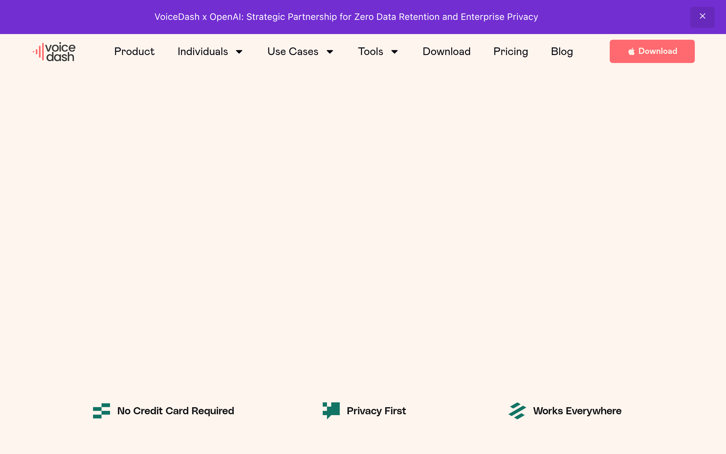Click the "Works Everywhere" text
This screenshot has height=454, width=726.
click(577, 411)
